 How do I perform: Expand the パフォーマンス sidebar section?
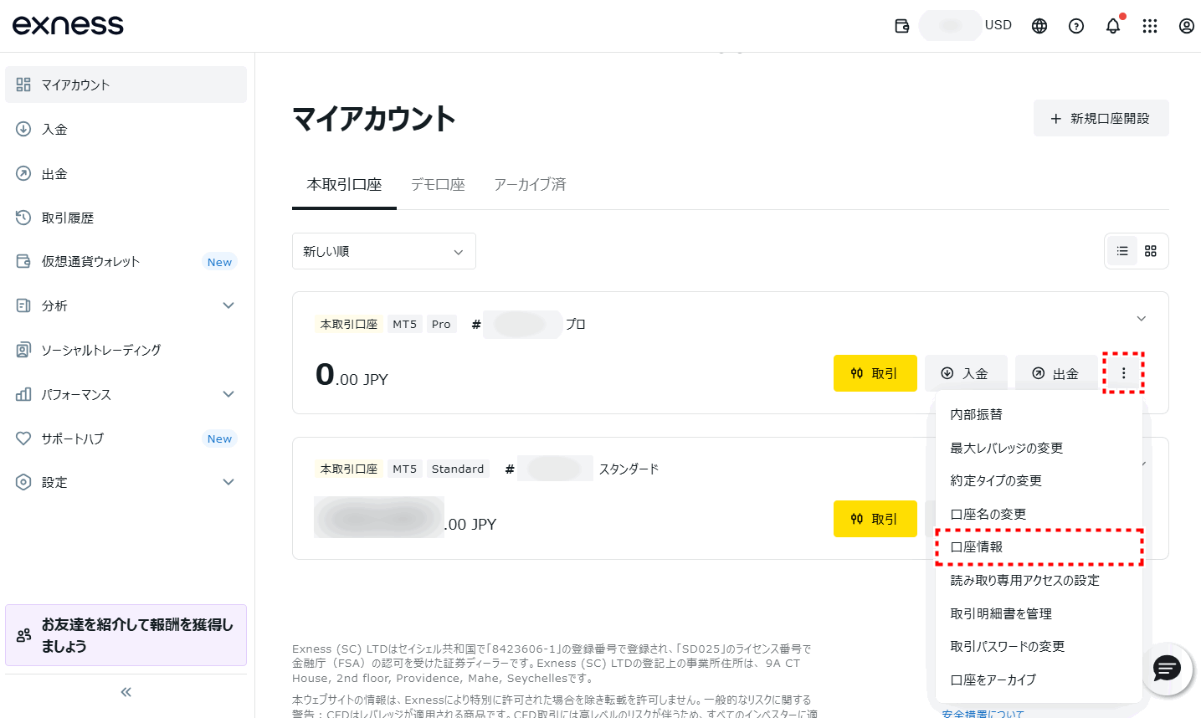point(126,394)
